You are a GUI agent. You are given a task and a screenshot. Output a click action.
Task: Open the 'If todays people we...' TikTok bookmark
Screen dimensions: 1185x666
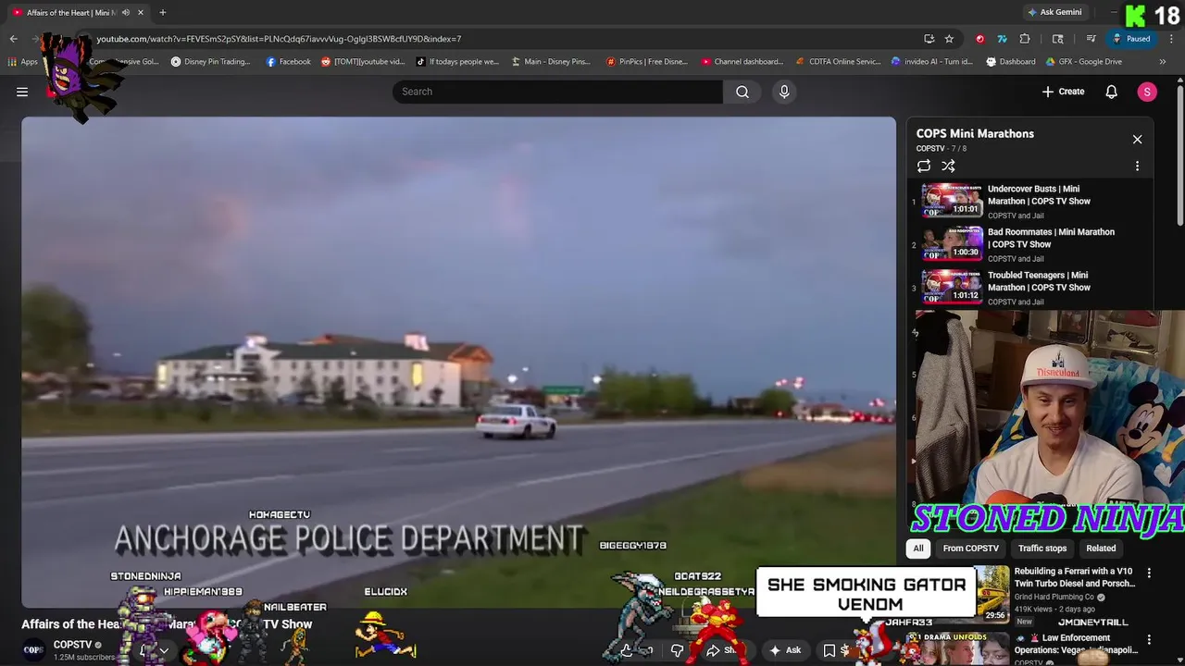tap(457, 62)
